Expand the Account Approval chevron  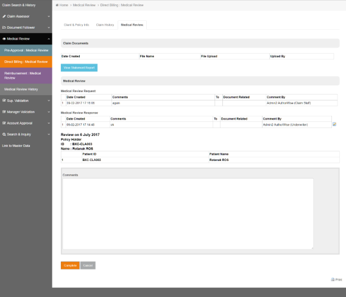pyautogui.click(x=49, y=123)
